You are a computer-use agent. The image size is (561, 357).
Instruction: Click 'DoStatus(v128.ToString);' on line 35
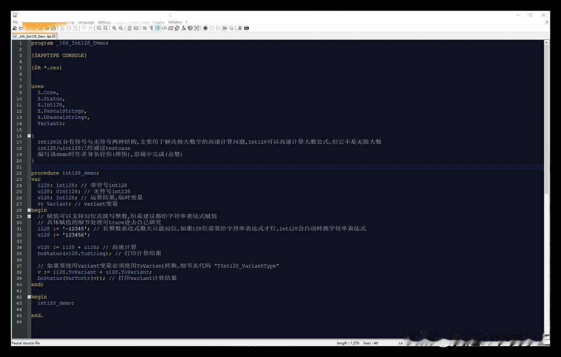(x=75, y=254)
